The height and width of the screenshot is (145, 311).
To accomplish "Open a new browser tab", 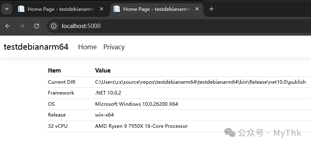I will pyautogui.click(x=211, y=9).
